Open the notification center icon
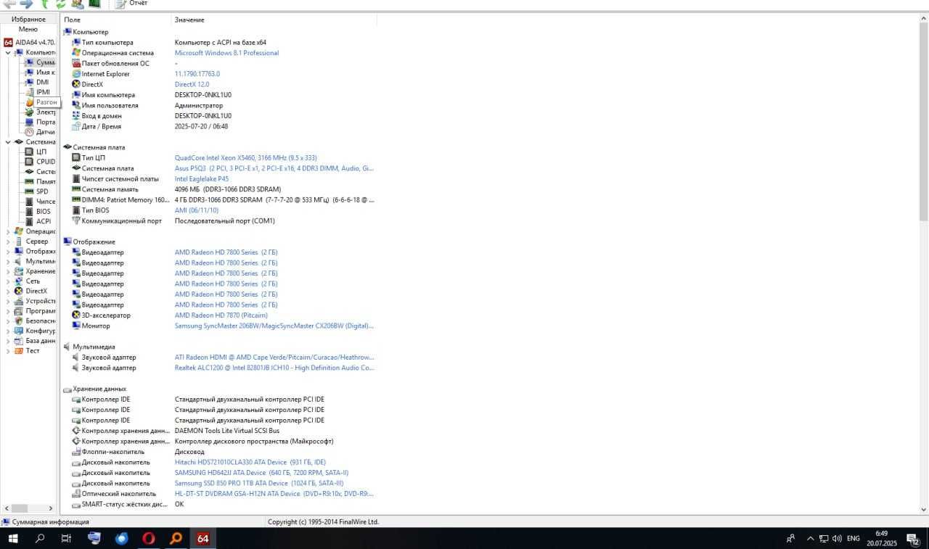This screenshot has width=929, height=549. point(914,539)
